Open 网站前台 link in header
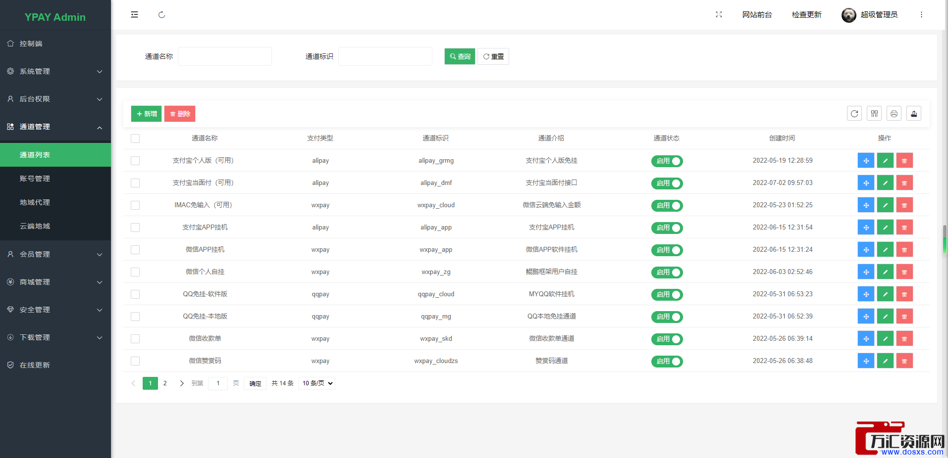The image size is (948, 458). coord(757,15)
